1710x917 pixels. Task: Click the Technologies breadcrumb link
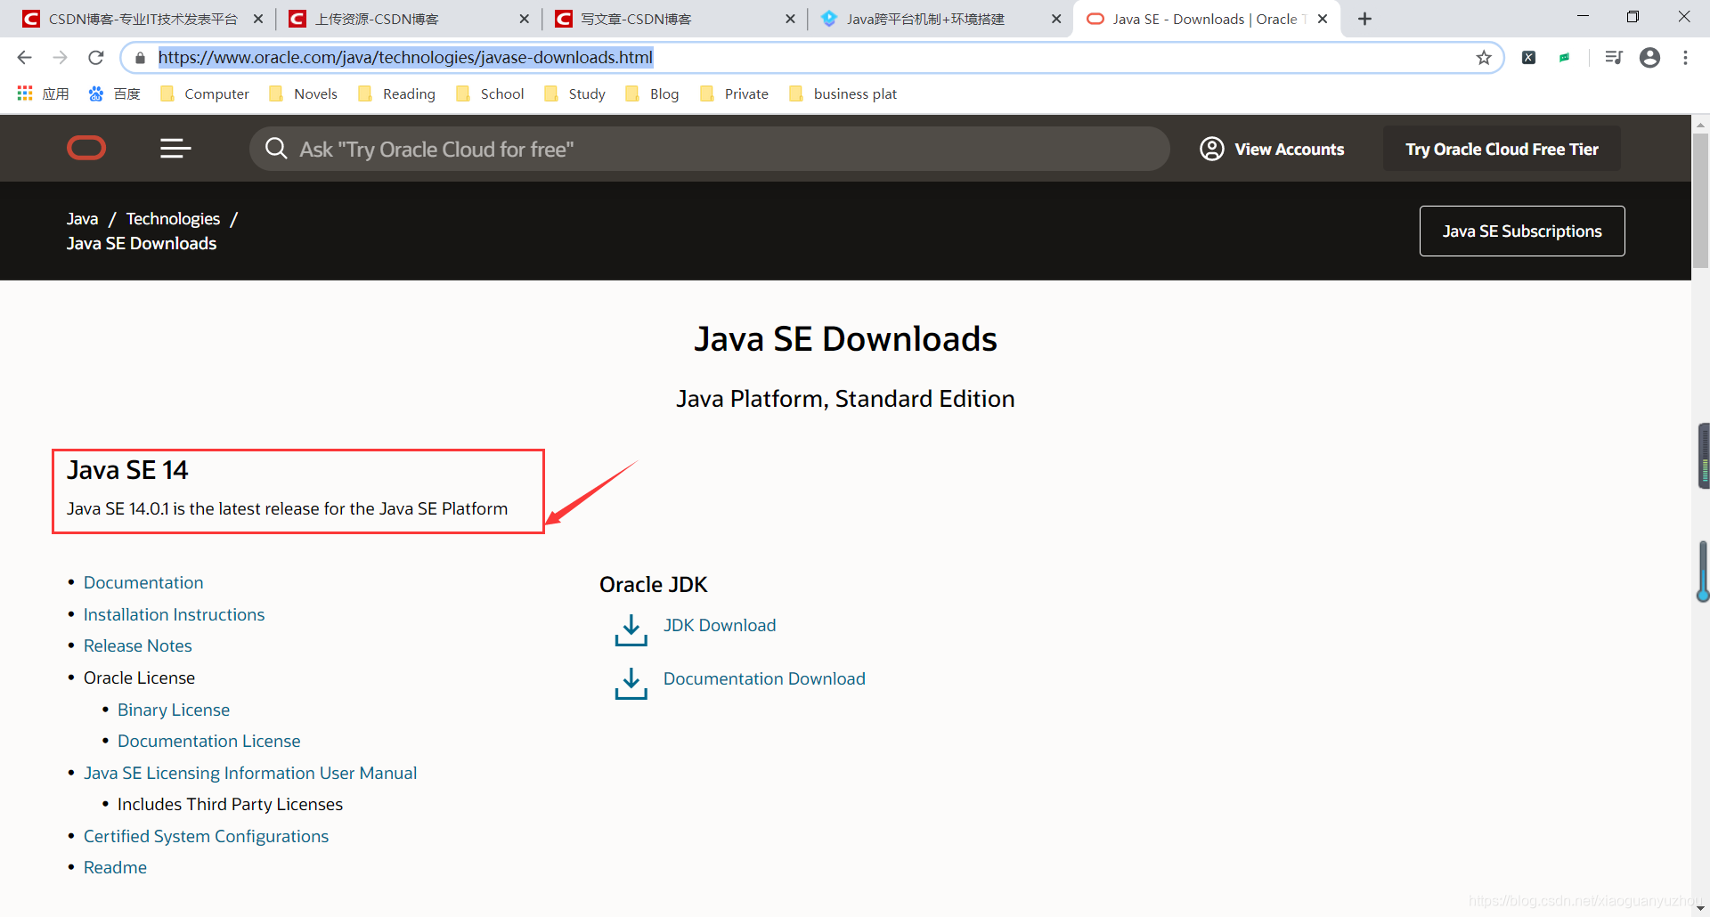(173, 218)
